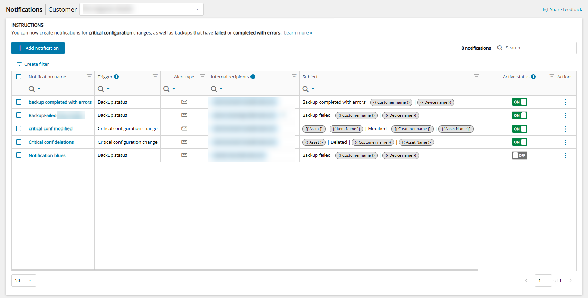Go to the previous page arrow
Viewport: 588px width, 298px height.
coord(526,280)
